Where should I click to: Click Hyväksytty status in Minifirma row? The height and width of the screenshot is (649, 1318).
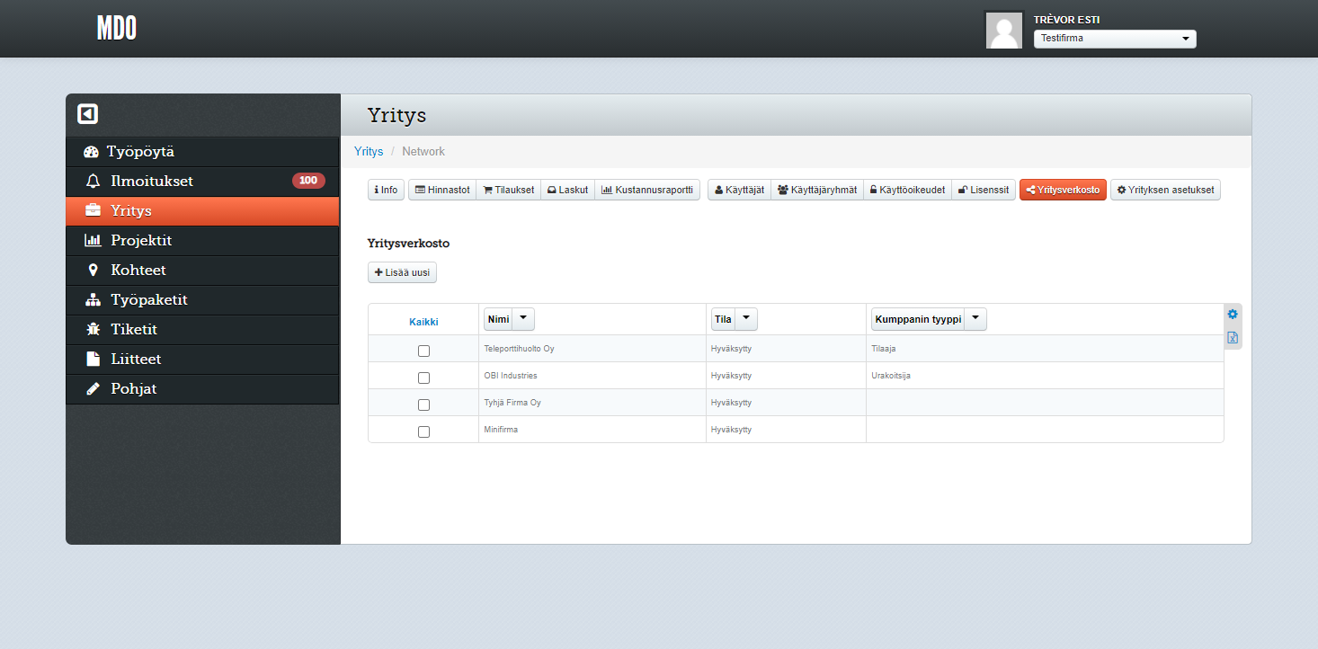pyautogui.click(x=731, y=430)
